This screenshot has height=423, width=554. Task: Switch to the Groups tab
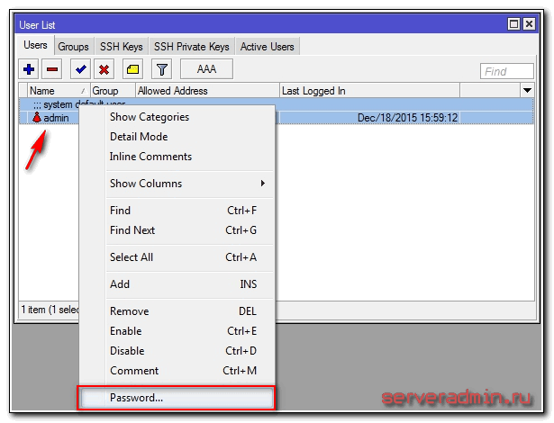pos(73,47)
